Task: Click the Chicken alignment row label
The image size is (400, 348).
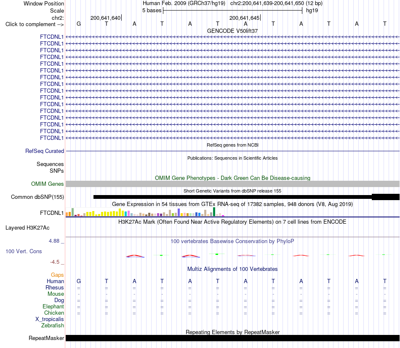Action: pos(54,313)
